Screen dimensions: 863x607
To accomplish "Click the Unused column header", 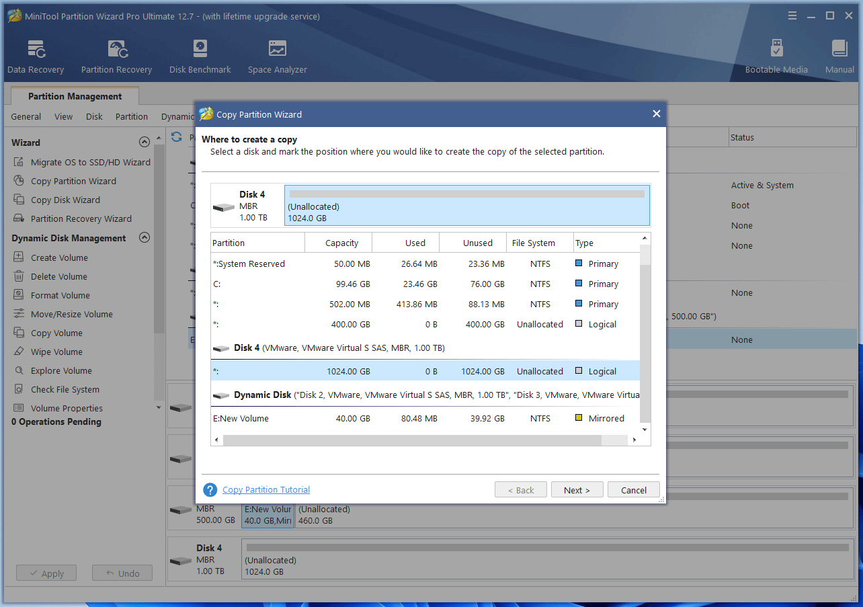I will click(x=473, y=243).
